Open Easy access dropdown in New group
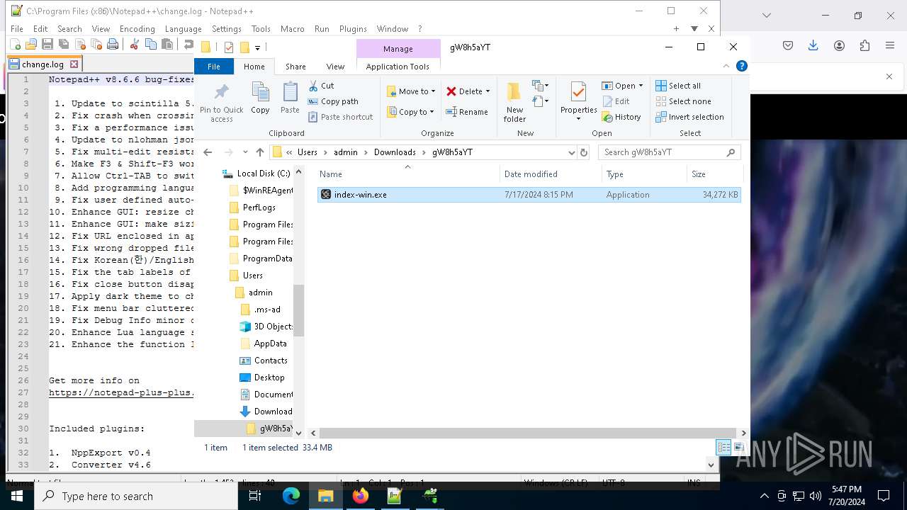This screenshot has height=510, width=907. pos(541,101)
